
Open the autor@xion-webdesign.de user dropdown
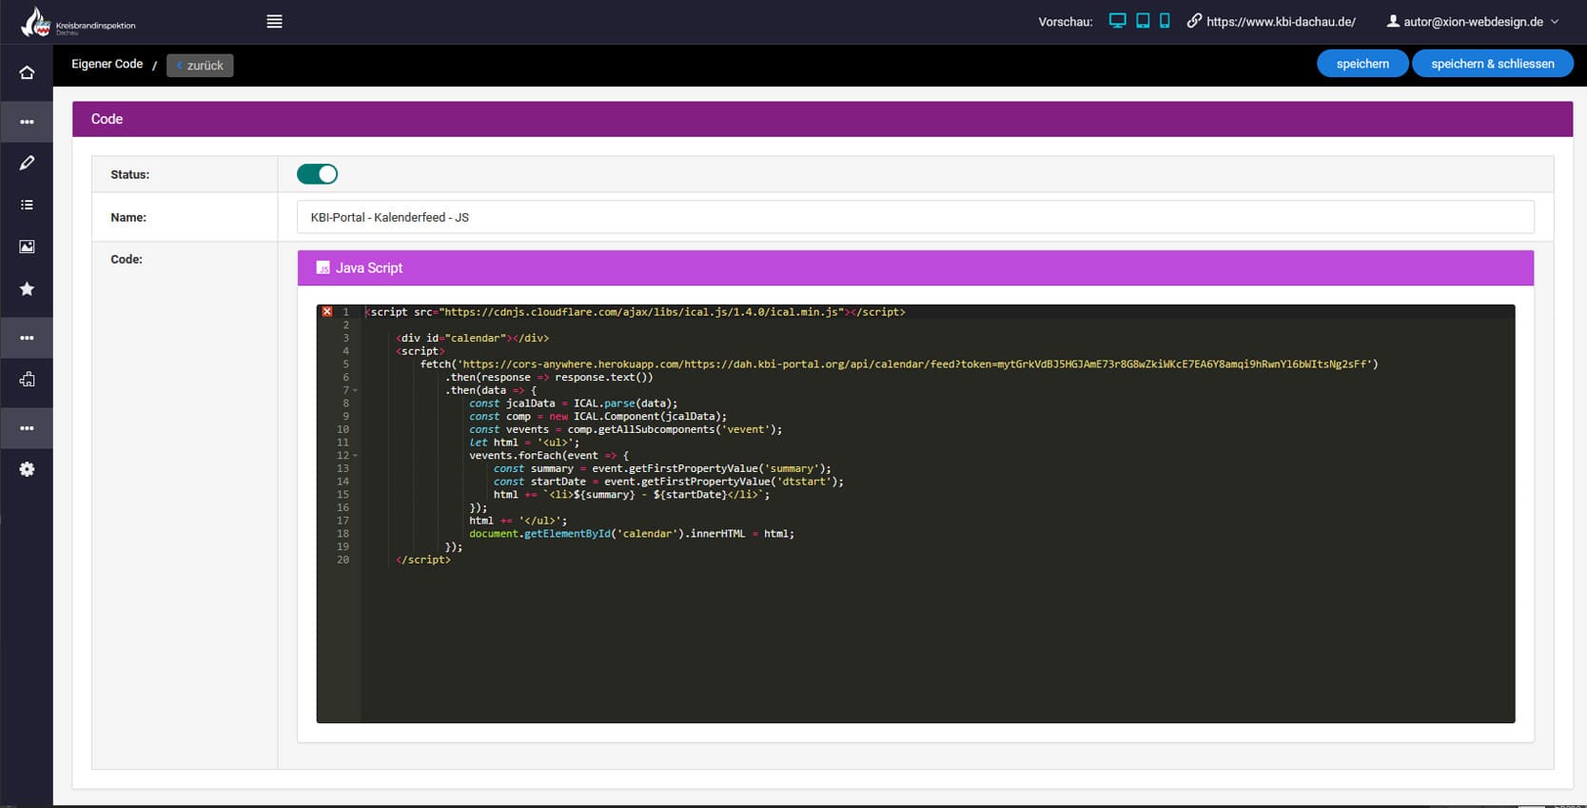point(1473,22)
